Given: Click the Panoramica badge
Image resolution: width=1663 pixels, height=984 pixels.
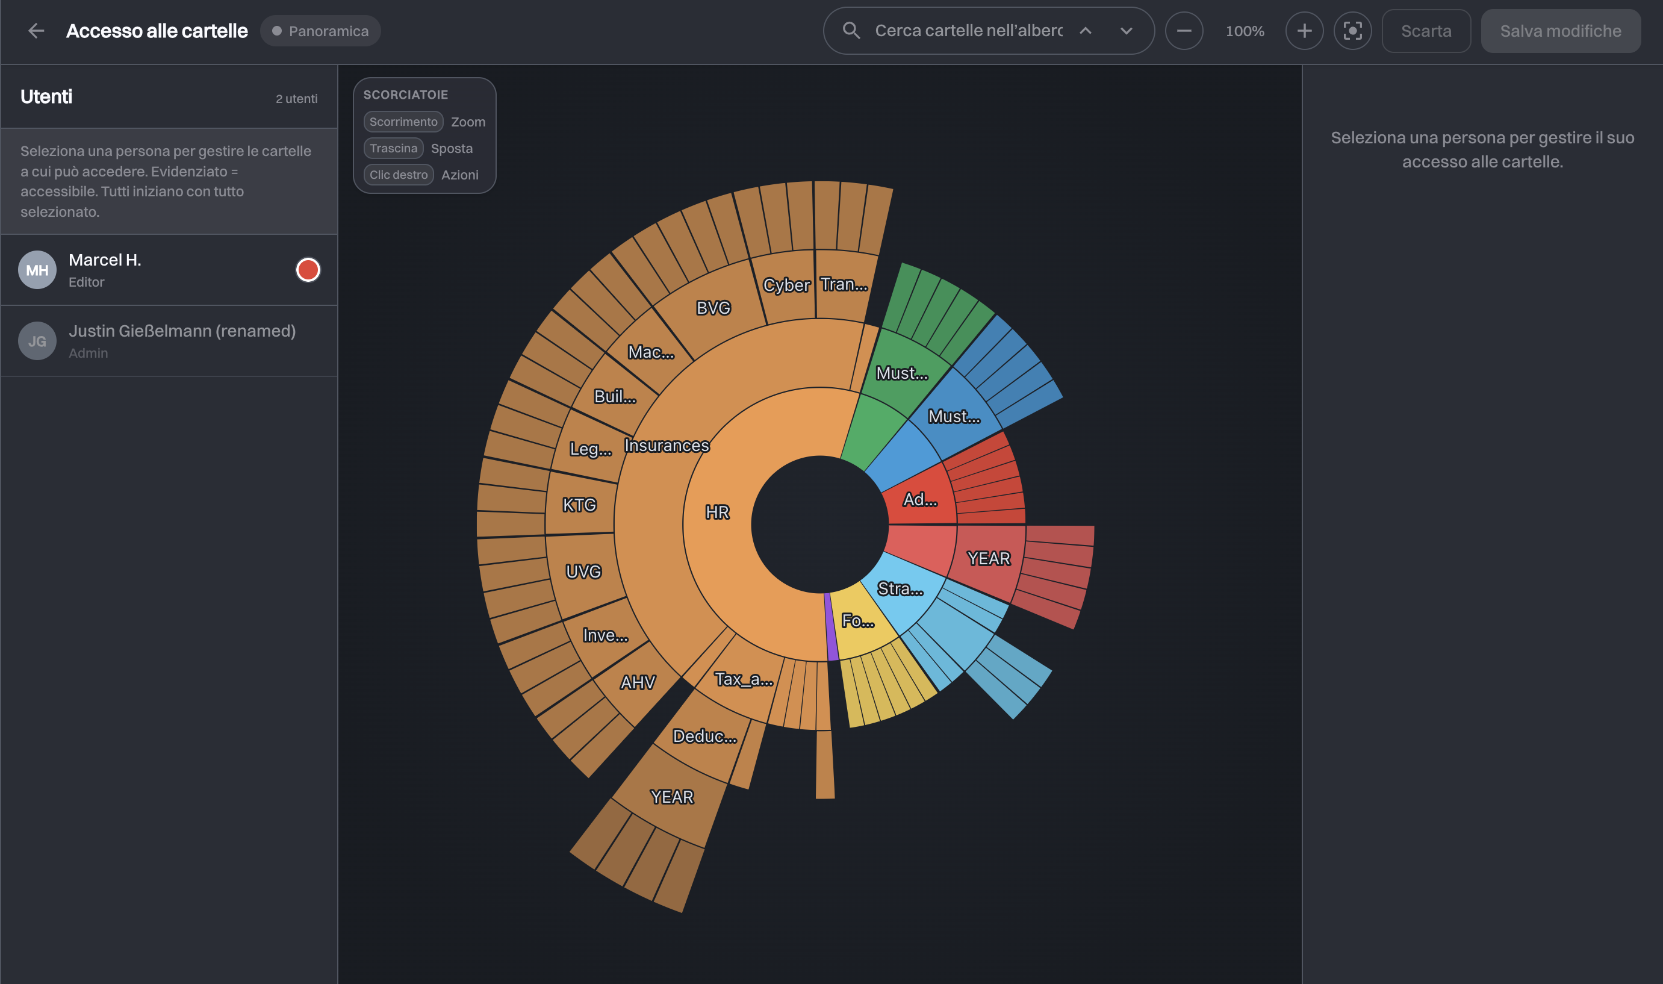Looking at the screenshot, I should (320, 31).
